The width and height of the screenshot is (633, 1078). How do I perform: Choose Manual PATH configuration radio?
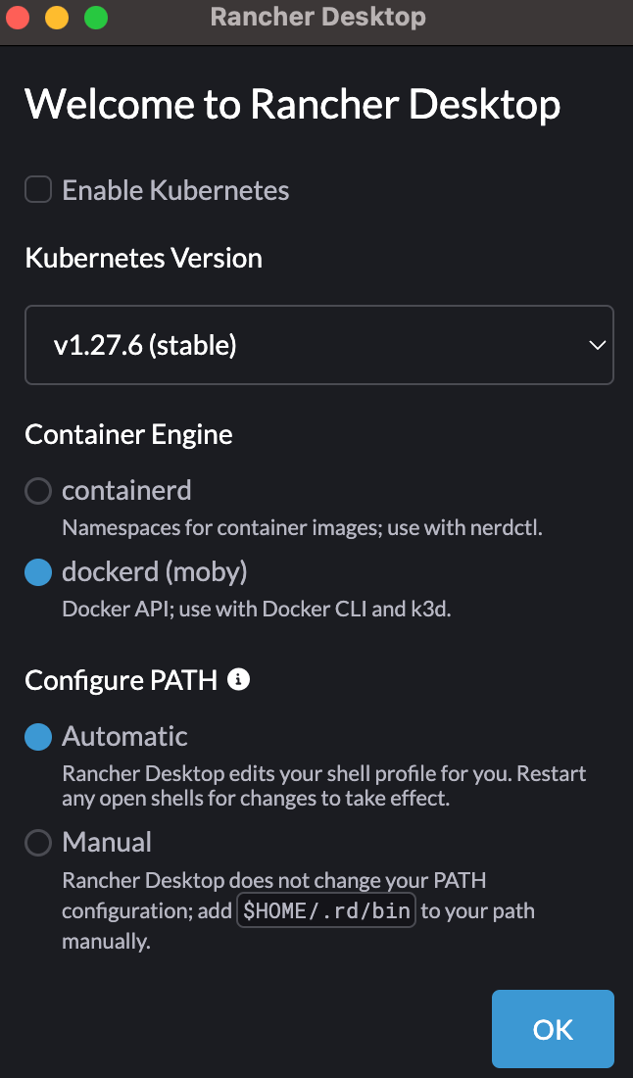pyautogui.click(x=38, y=842)
